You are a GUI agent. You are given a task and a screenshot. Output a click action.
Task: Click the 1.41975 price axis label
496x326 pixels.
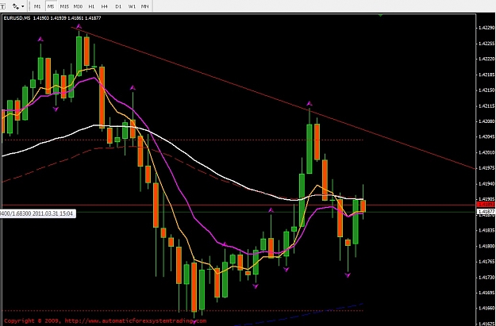486,168
